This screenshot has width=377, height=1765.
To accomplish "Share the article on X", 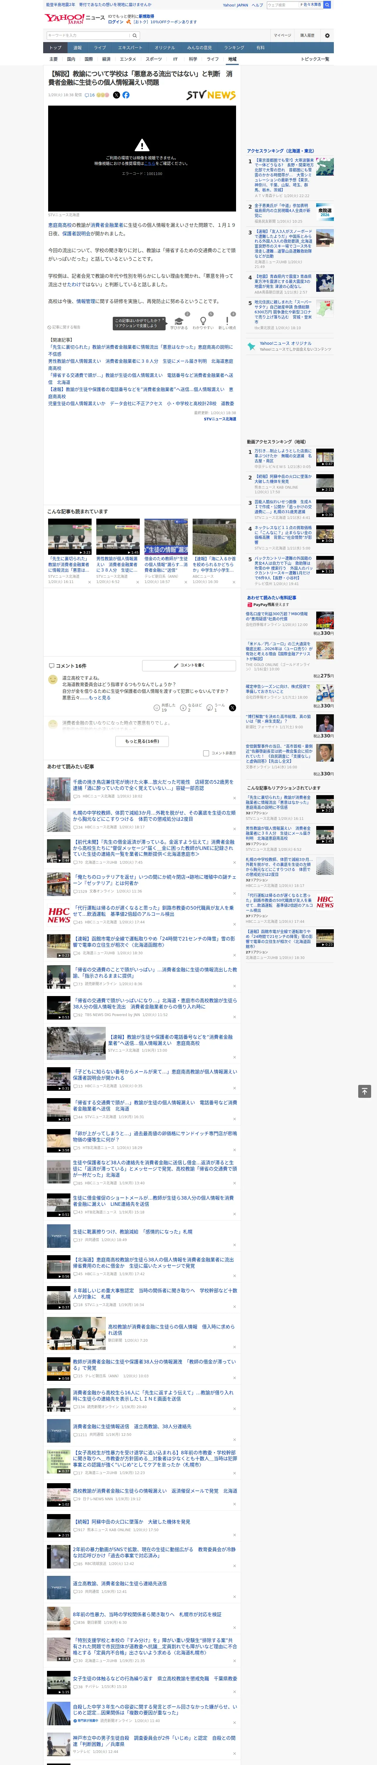I will tap(116, 95).
